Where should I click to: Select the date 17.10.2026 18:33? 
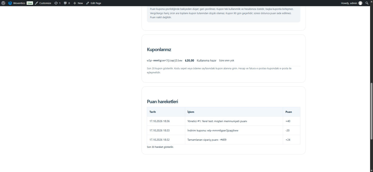(x=160, y=130)
